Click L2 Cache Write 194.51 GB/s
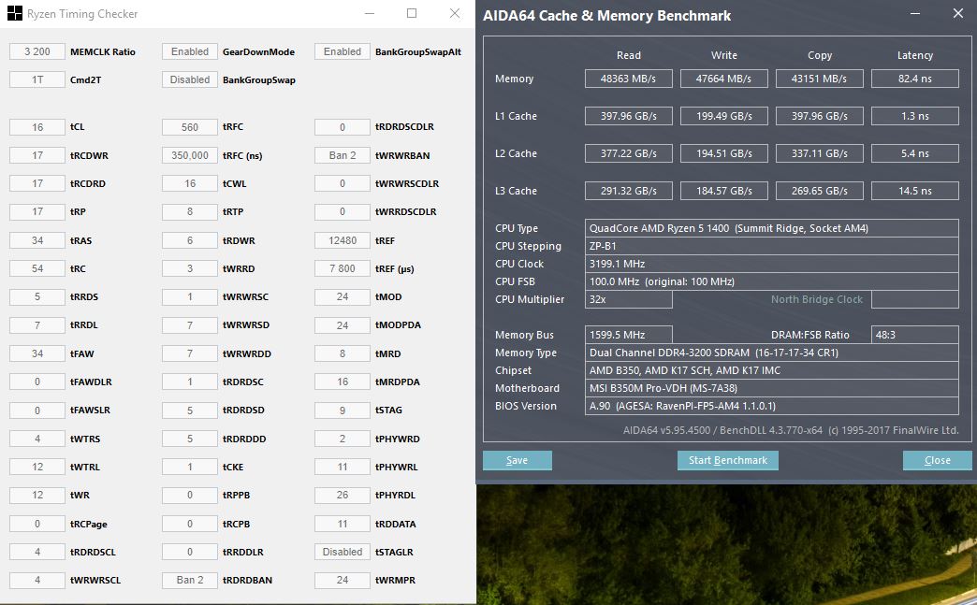Image resolution: width=977 pixels, height=605 pixels. (x=724, y=153)
